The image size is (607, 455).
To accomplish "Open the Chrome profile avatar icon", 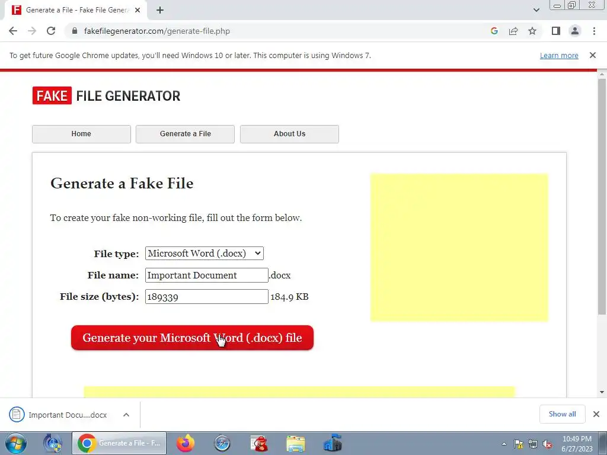I will pos(575,31).
